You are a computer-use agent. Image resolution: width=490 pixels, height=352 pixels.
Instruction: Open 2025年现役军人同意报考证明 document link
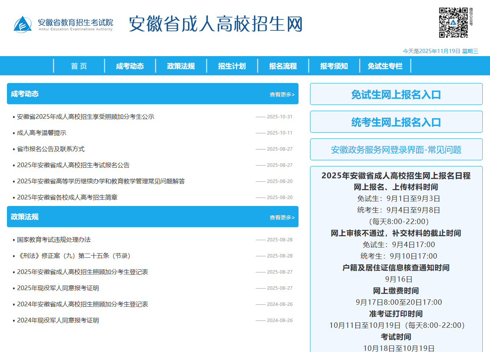58,288
